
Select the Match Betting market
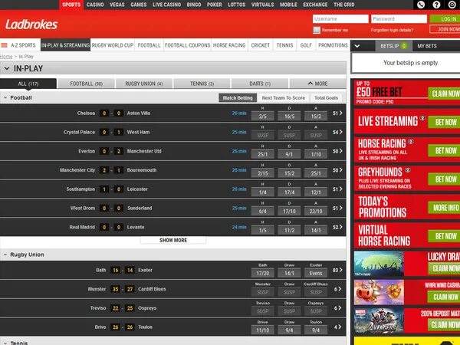[x=238, y=97]
